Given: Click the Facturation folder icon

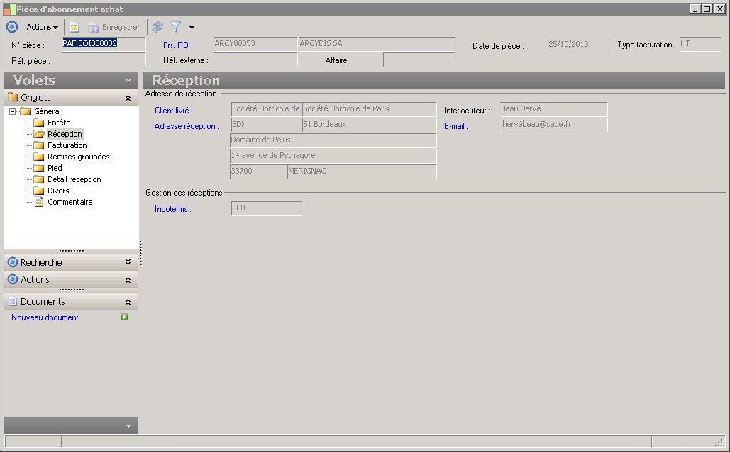Looking at the screenshot, I should click(x=39, y=145).
